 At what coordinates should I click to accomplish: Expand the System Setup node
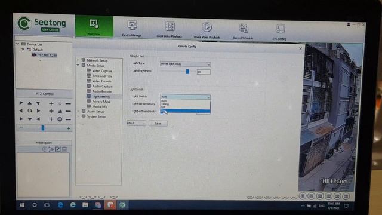tap(78, 116)
